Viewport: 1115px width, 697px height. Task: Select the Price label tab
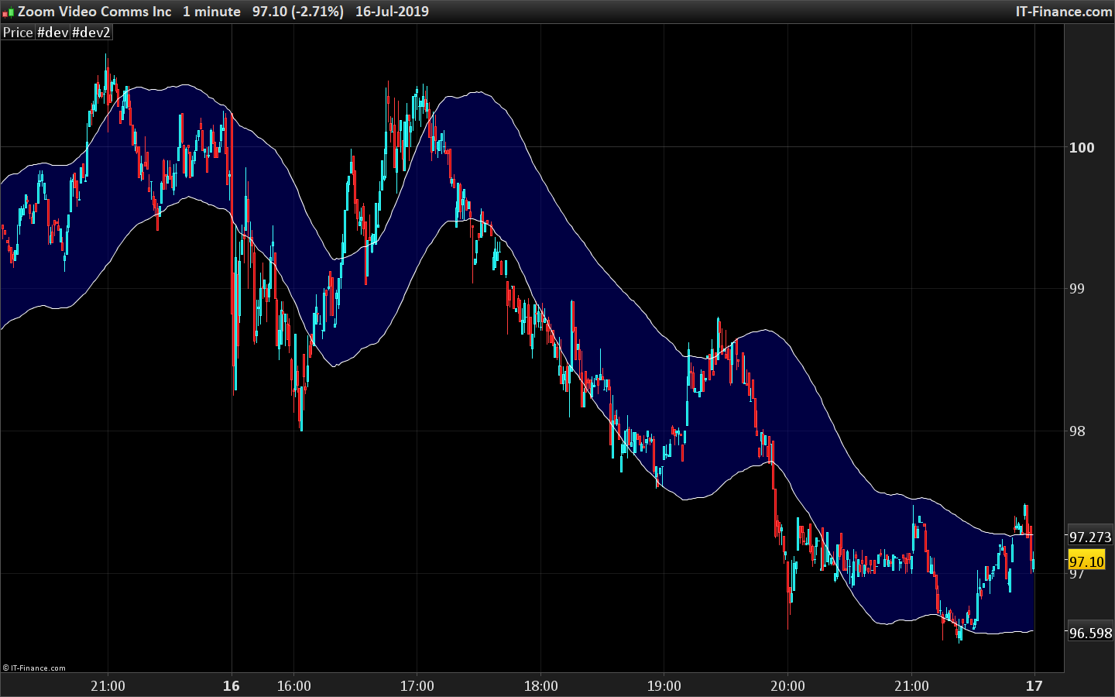pos(18,33)
